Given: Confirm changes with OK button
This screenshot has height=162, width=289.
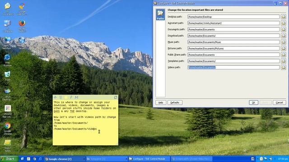Looking at the screenshot, I should point(253,103).
